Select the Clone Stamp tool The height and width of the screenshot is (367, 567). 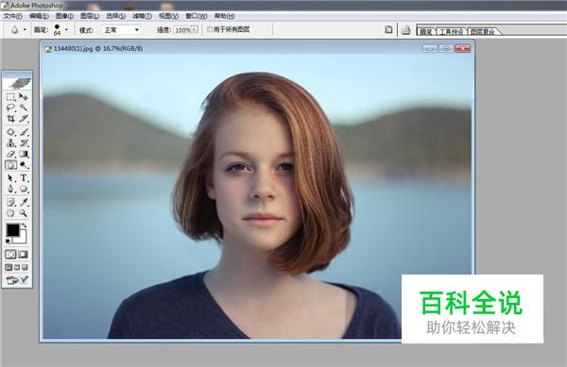pos(10,142)
